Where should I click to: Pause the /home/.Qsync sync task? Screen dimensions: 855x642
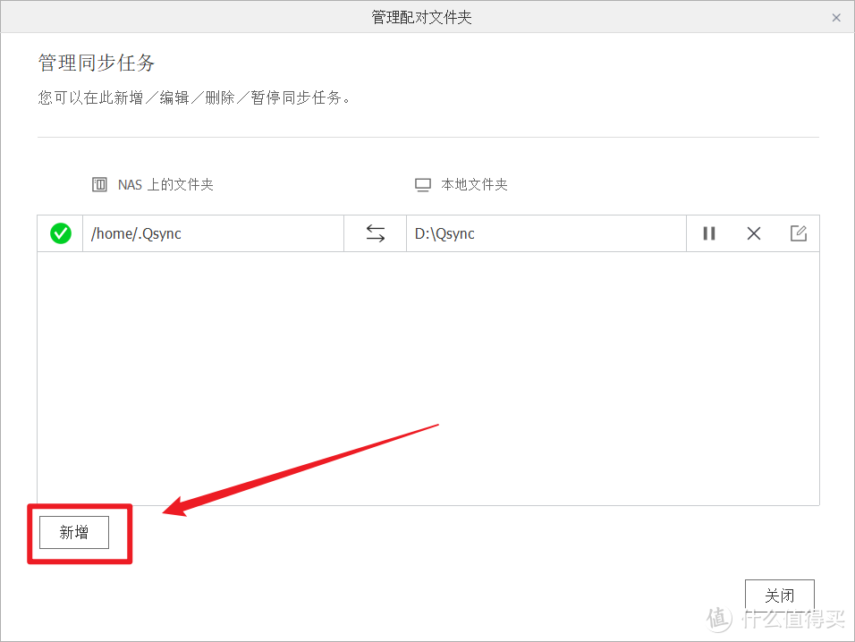709,233
